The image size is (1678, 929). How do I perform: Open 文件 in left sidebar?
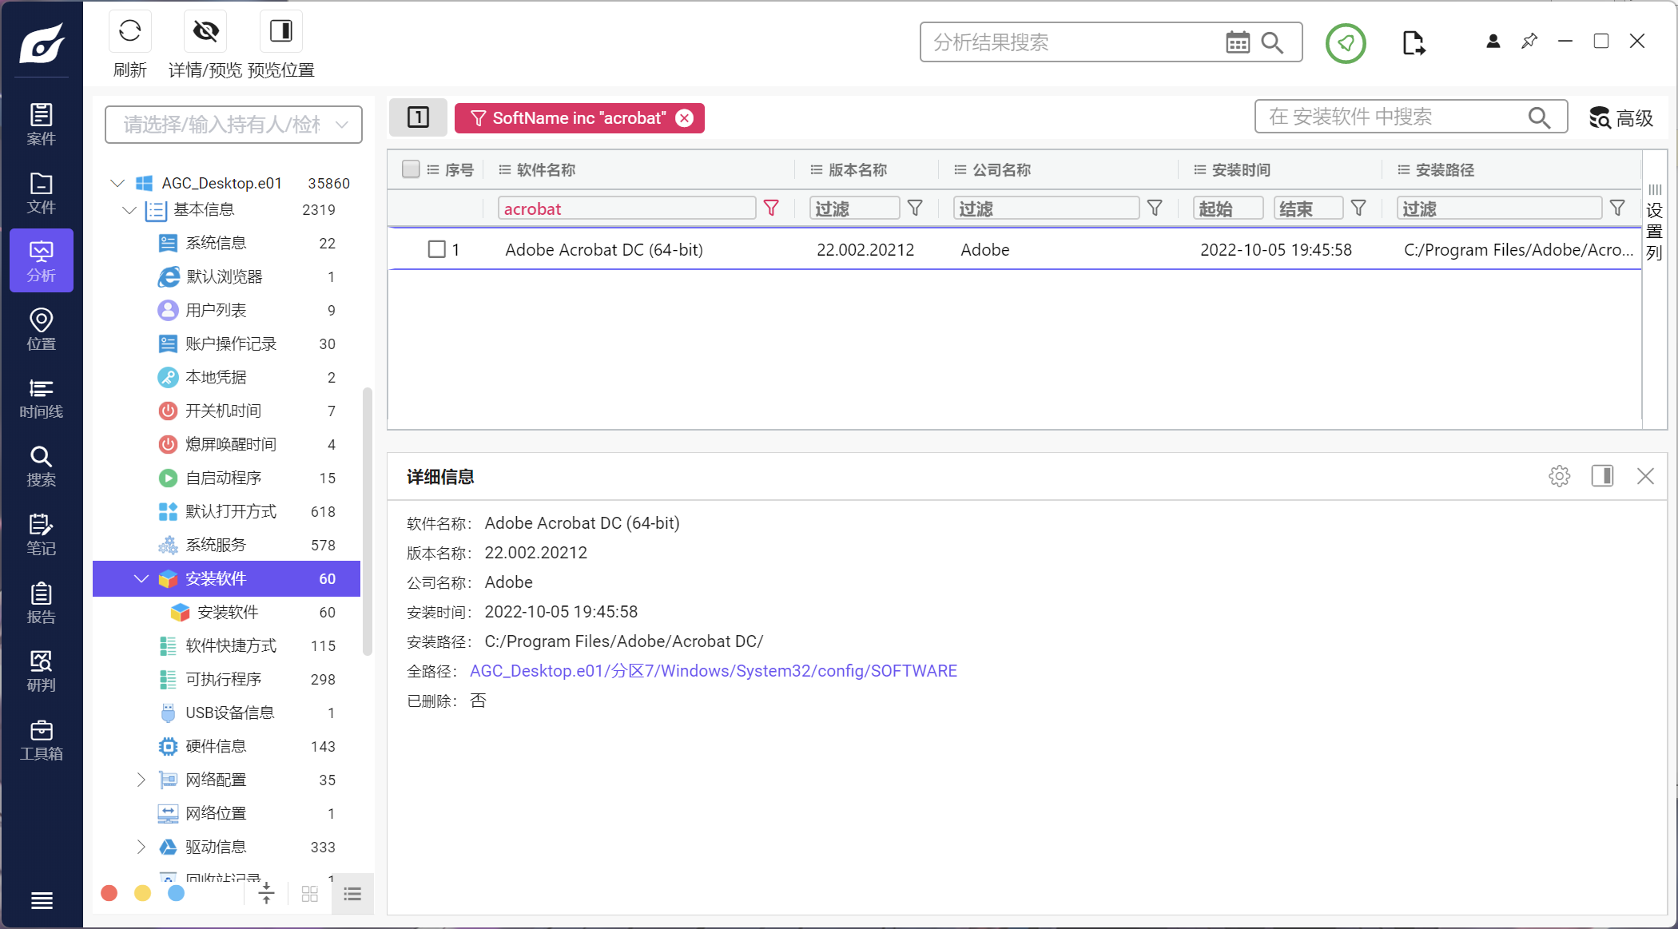point(42,193)
